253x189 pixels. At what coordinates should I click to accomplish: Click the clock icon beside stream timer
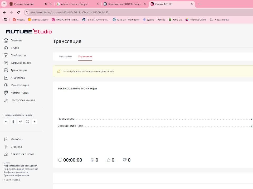click(60, 160)
